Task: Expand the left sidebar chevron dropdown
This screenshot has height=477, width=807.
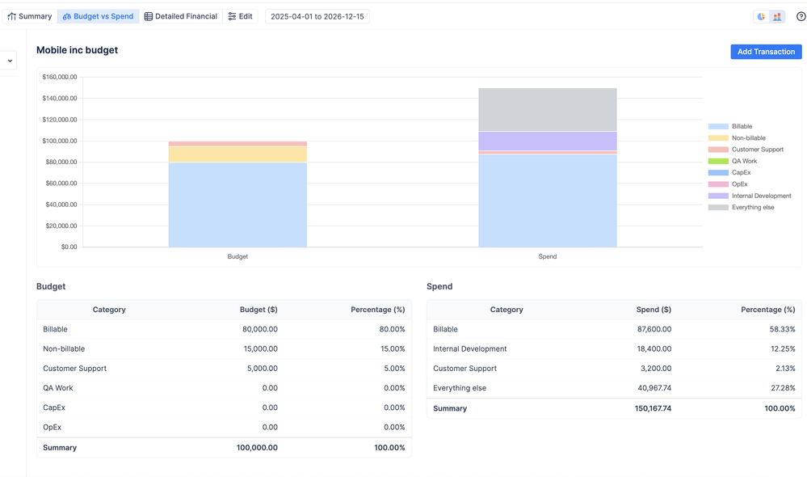Action: coord(10,61)
